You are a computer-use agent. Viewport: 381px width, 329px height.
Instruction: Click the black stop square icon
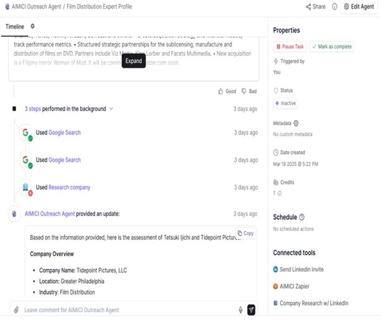[x=14, y=109]
